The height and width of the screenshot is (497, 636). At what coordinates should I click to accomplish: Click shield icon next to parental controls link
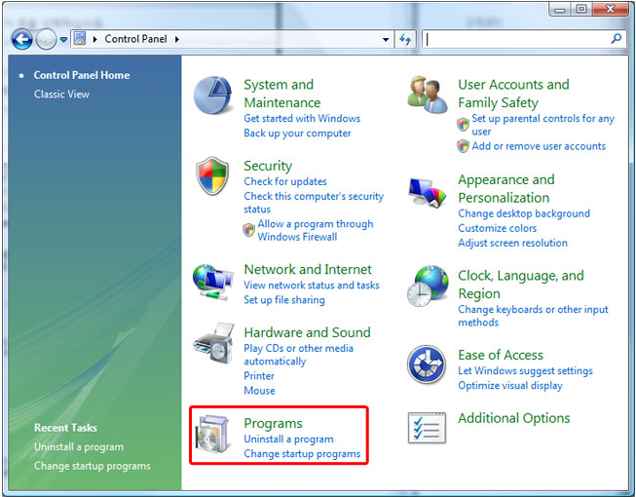coord(463,124)
